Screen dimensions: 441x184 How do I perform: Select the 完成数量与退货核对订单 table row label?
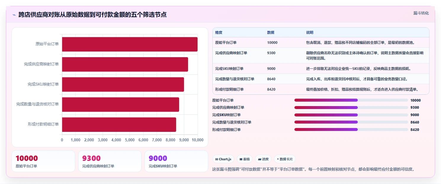(235, 79)
